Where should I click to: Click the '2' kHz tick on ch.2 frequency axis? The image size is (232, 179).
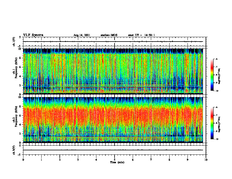[20, 134]
